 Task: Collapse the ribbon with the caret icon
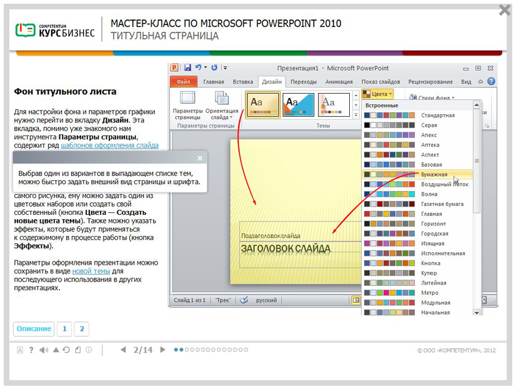click(x=480, y=82)
